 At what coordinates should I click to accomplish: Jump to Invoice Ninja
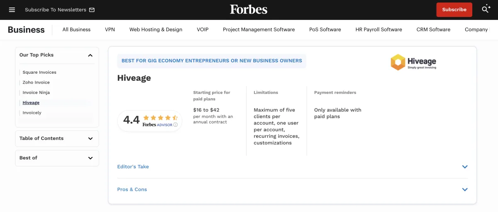tap(36, 92)
